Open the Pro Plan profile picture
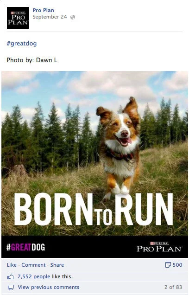189x295 pixels. pos(18,18)
